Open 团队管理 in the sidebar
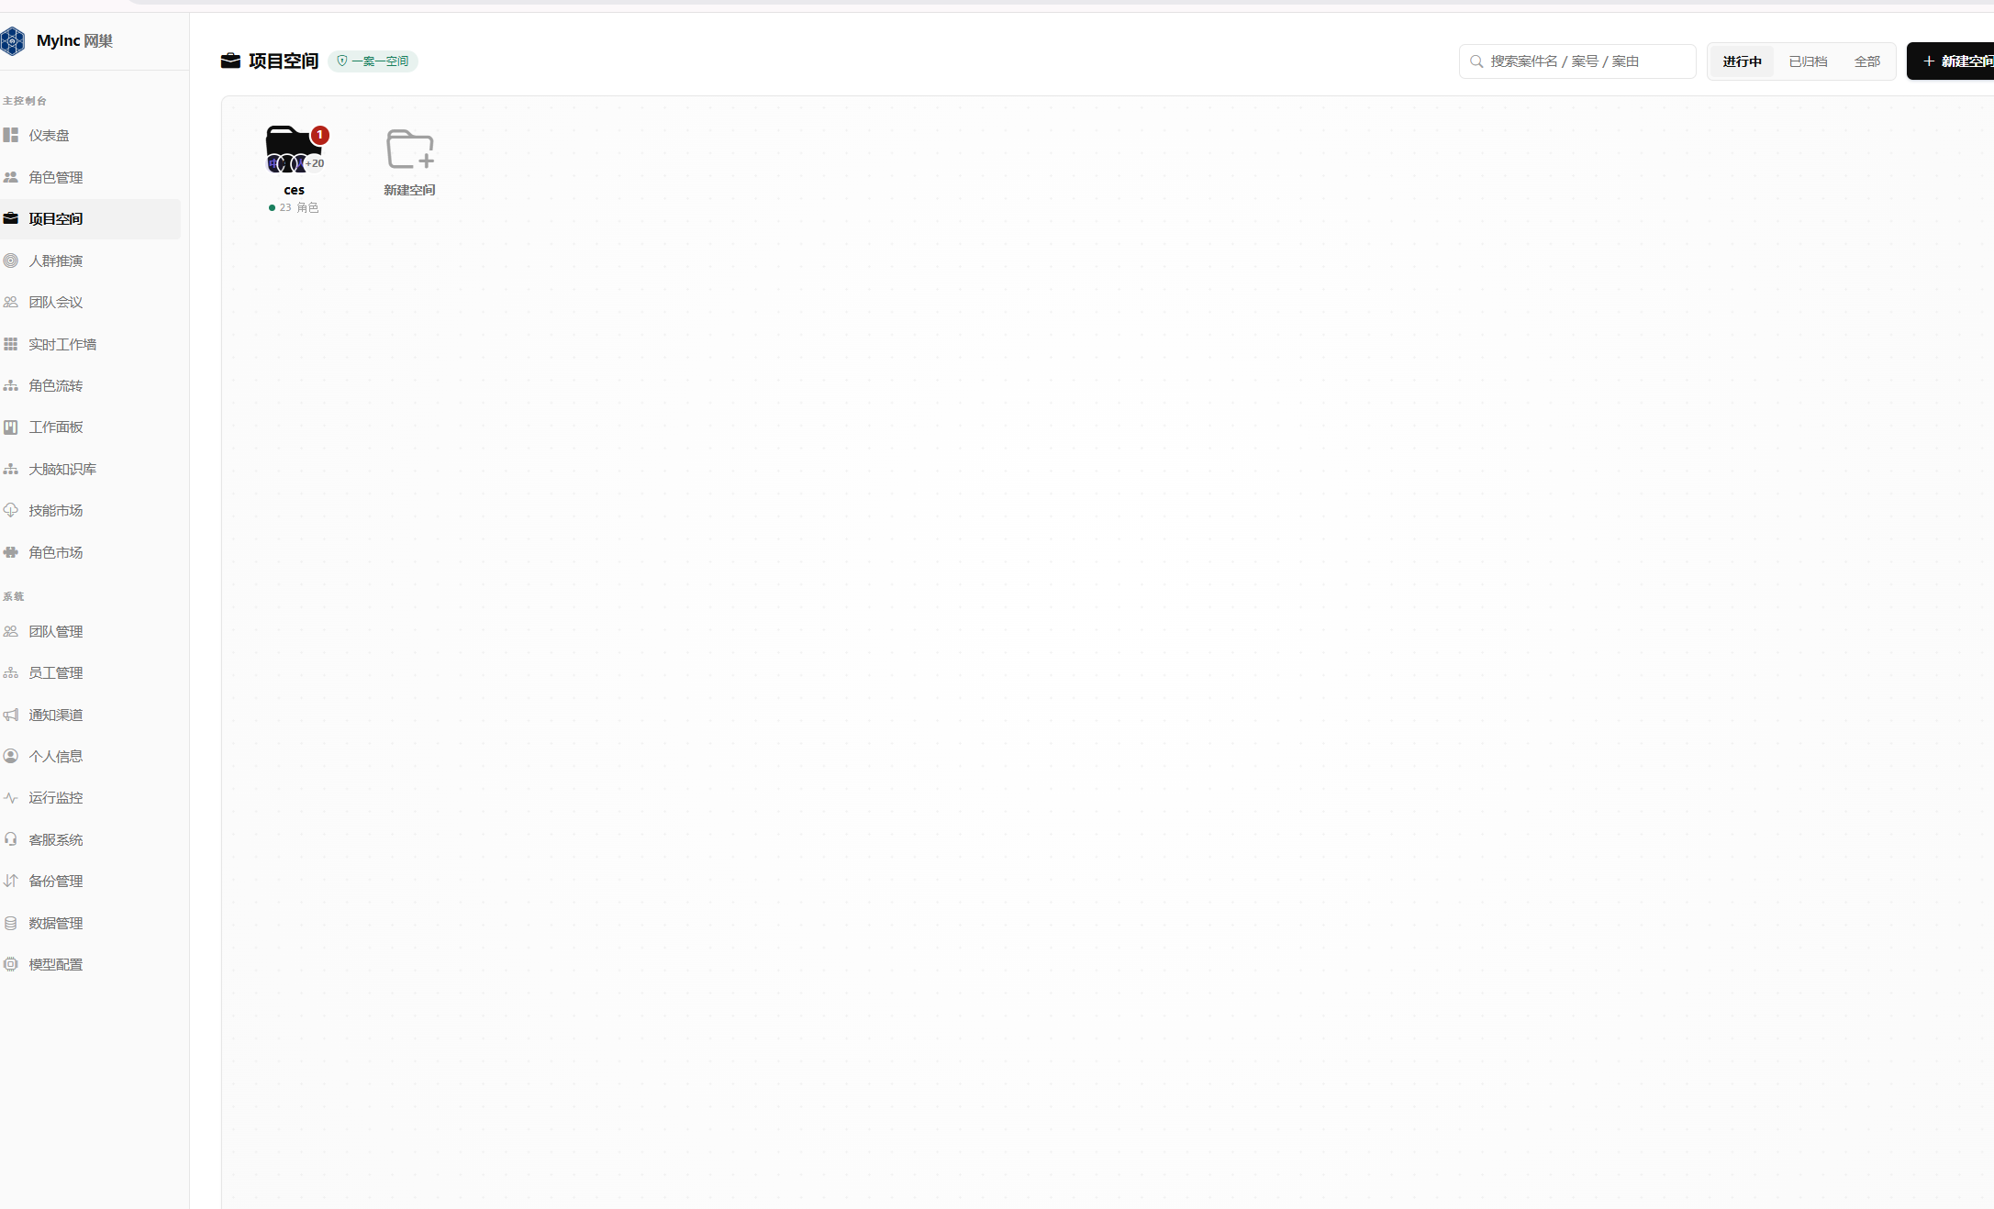Screen dimensions: 1994x1209 click(x=90, y=631)
